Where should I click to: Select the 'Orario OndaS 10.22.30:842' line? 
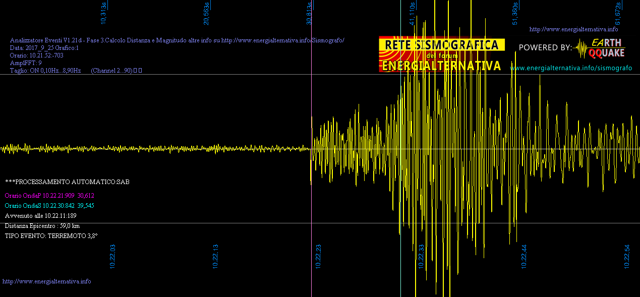click(x=49, y=206)
